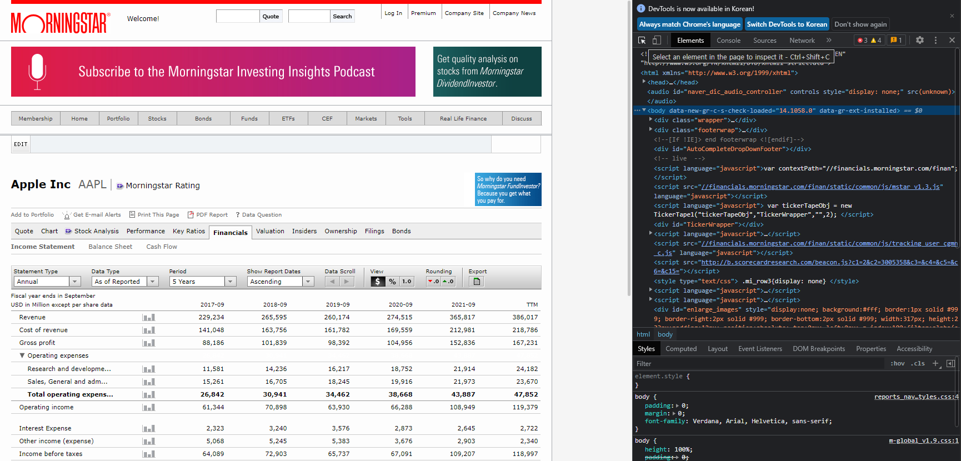
Task: Expand the div class wrapper node
Action: [650, 119]
